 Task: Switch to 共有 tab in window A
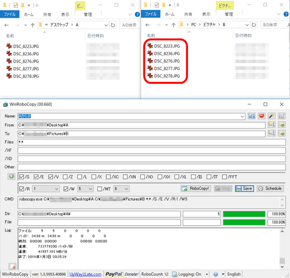coord(47,14)
